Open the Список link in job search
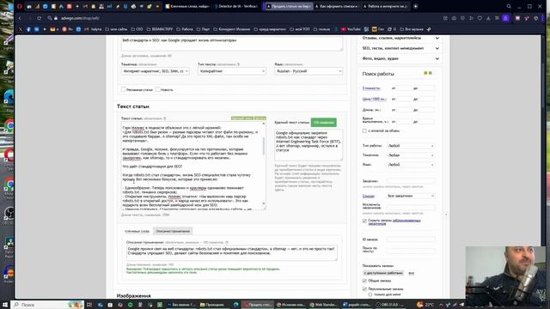The height and width of the screenshot is (309, 550). (x=369, y=197)
